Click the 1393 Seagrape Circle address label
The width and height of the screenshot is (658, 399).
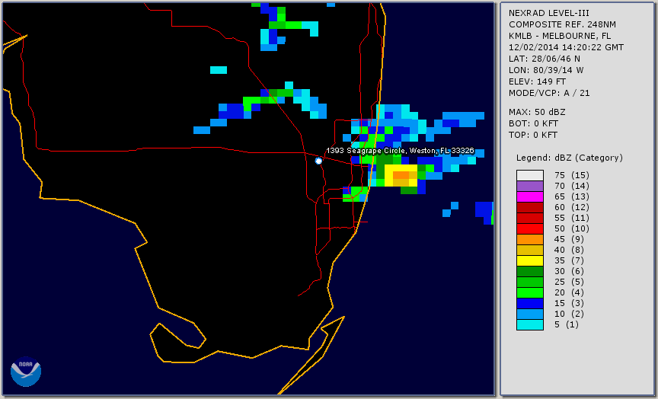pyautogui.click(x=400, y=151)
